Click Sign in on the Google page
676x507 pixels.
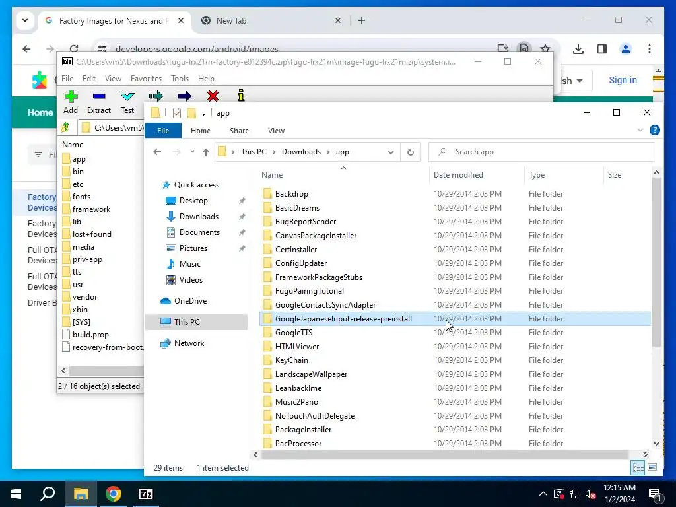click(x=623, y=80)
